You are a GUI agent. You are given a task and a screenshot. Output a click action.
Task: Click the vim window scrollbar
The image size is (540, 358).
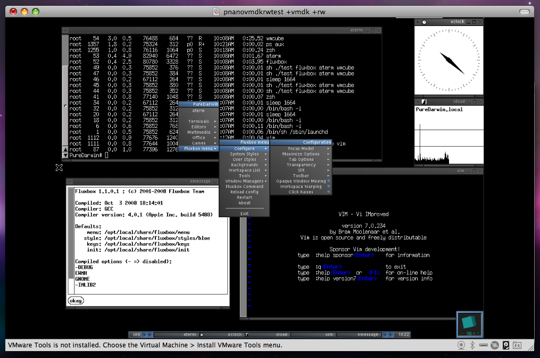point(244,267)
